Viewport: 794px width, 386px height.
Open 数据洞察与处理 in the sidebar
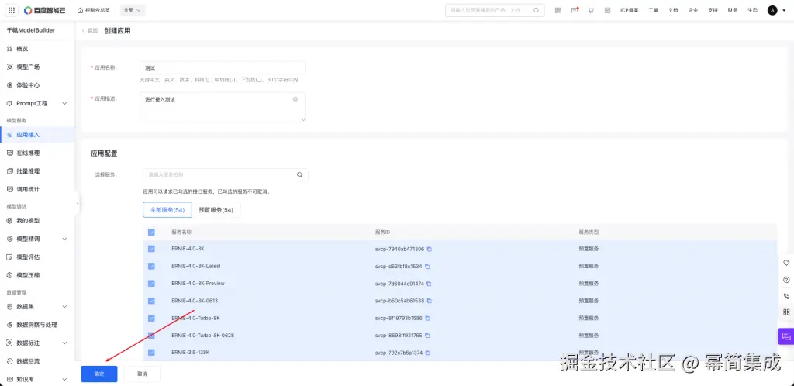coord(37,325)
